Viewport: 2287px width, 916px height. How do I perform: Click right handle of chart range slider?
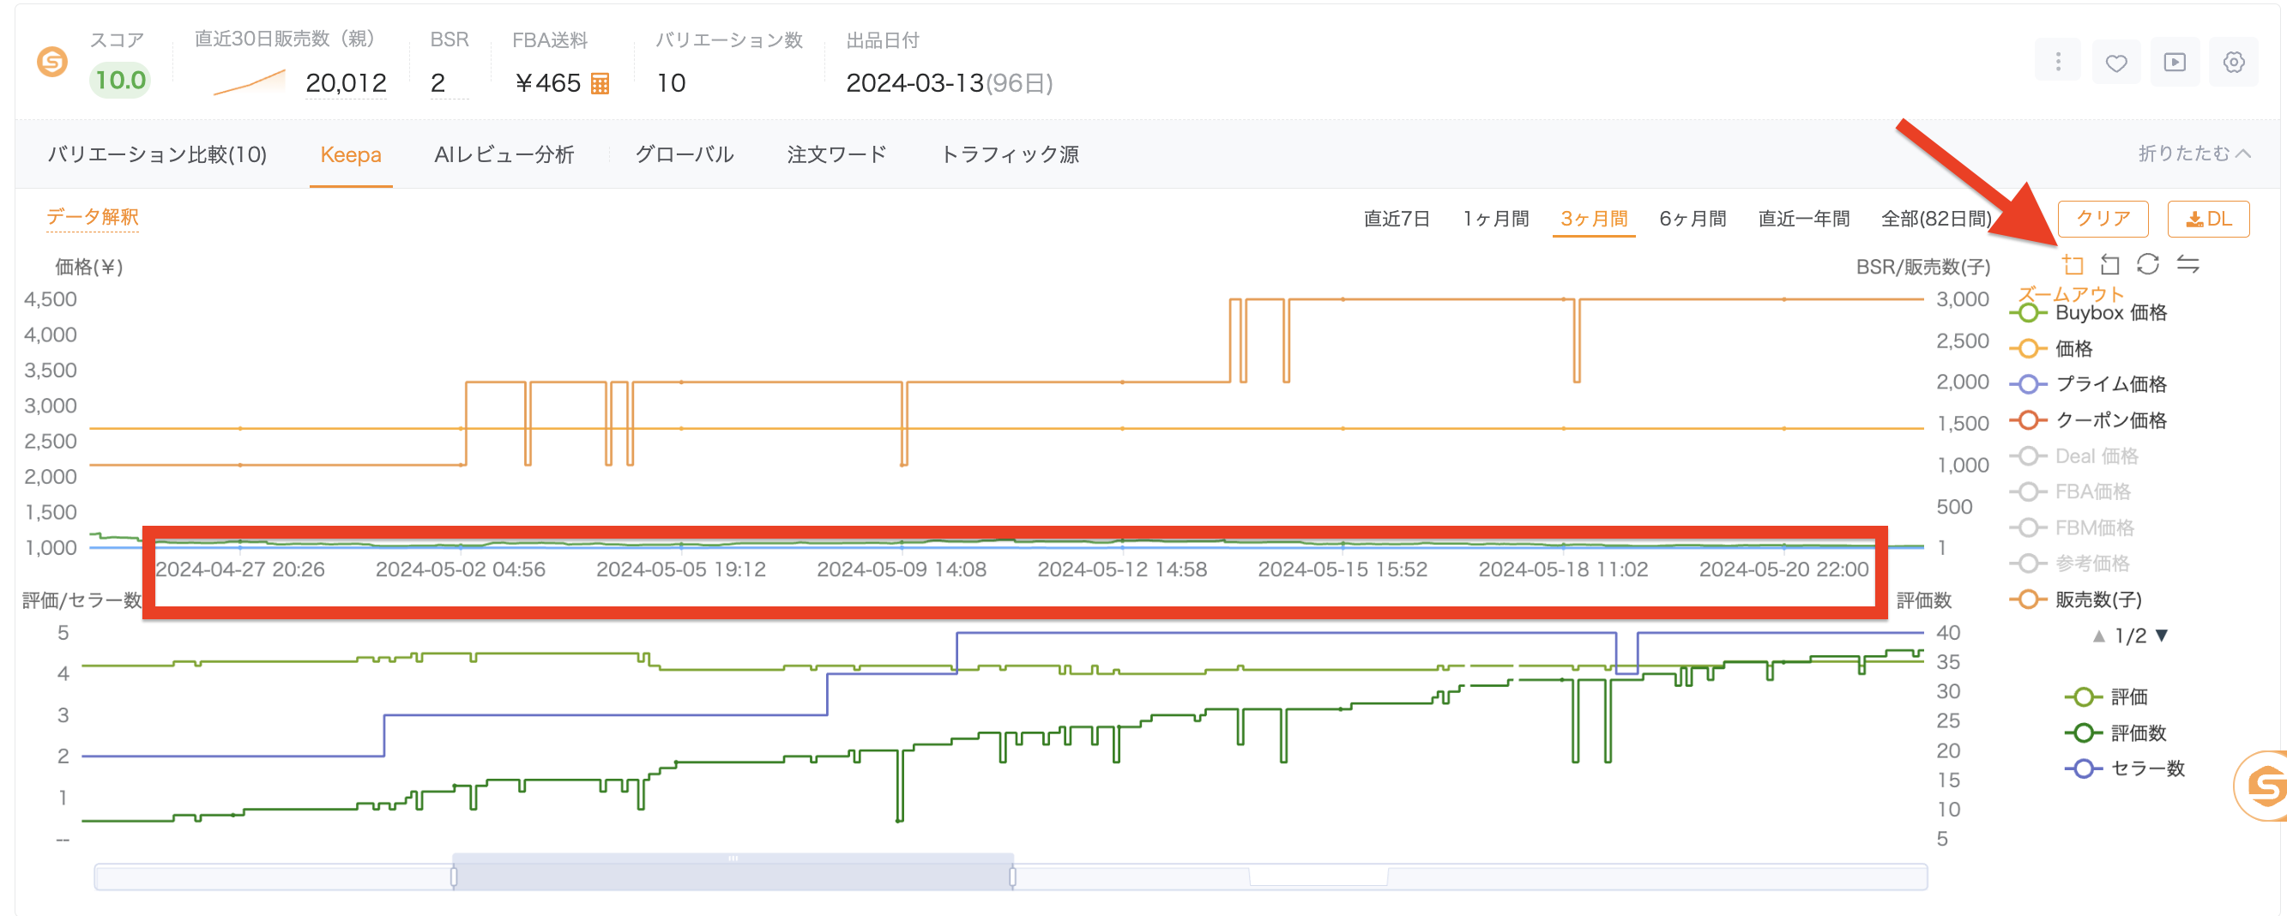point(1013,877)
